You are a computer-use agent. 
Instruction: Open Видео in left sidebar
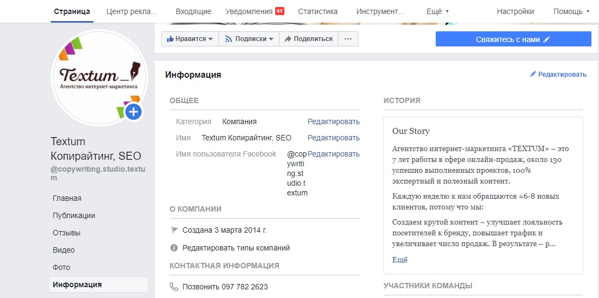(x=64, y=250)
